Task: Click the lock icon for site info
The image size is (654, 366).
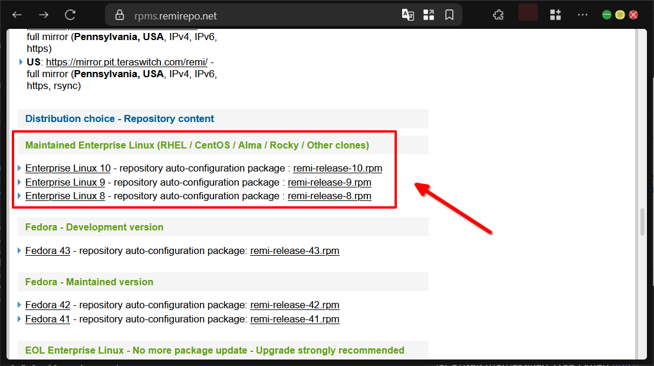Action: click(121, 14)
